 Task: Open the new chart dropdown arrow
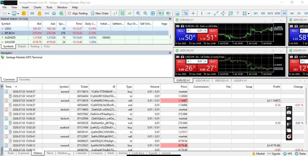tap(9, 13)
